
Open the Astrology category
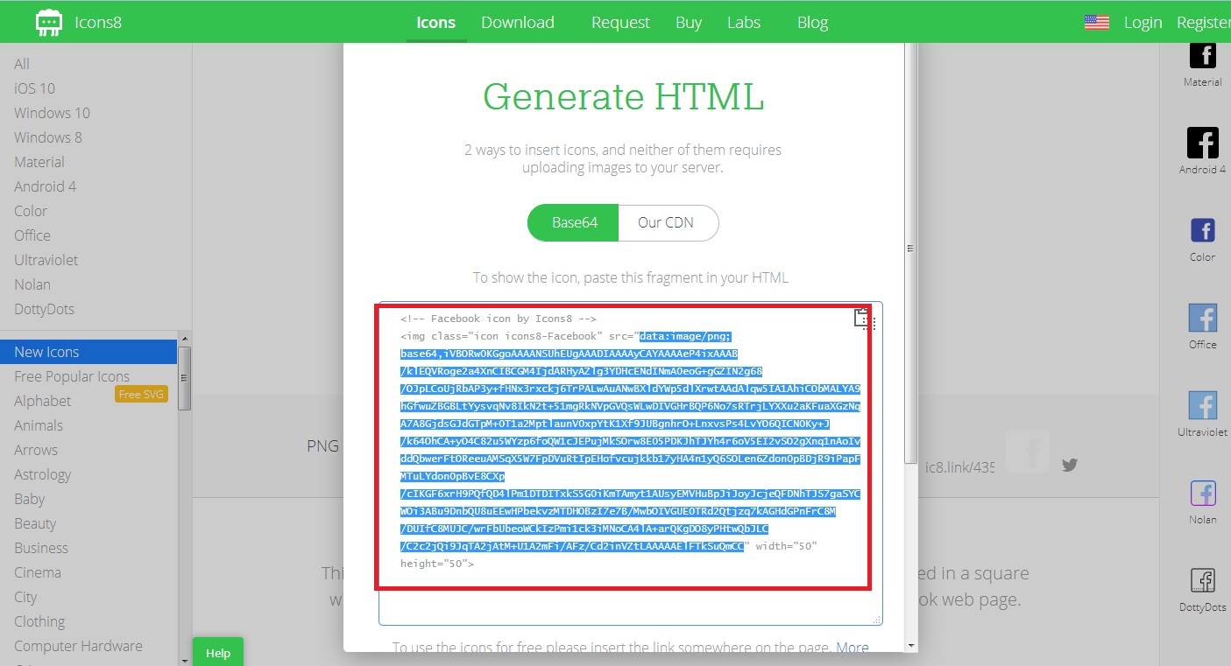point(42,474)
